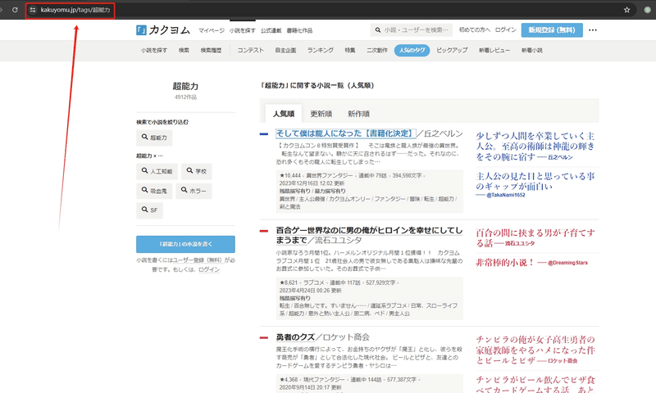The width and height of the screenshot is (656, 393).
Task: Open author 流石ユユシタ beside the novel title
Action: [x=338, y=240]
